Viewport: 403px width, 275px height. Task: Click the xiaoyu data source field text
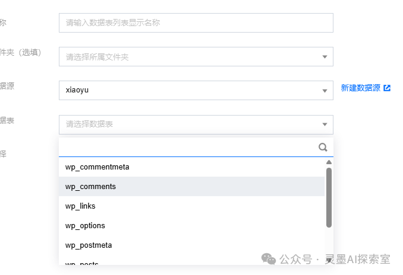[x=77, y=91]
